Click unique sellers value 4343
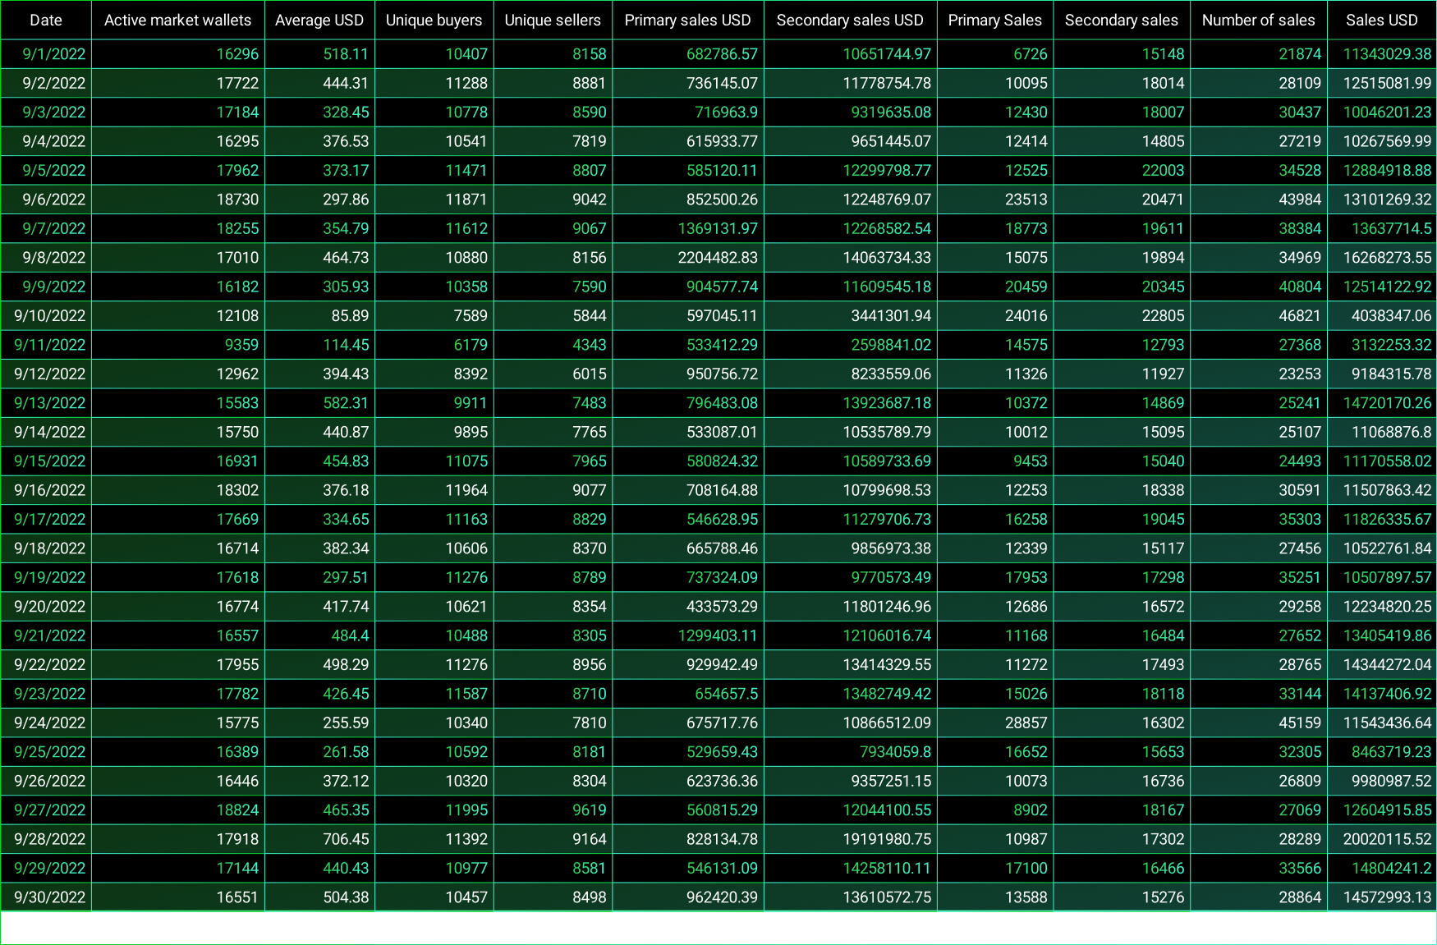 coord(553,345)
